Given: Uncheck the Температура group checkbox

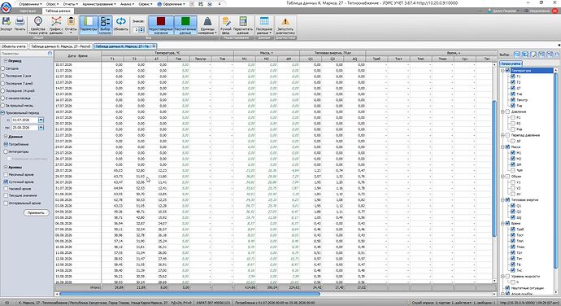Looking at the screenshot, I should [507, 71].
